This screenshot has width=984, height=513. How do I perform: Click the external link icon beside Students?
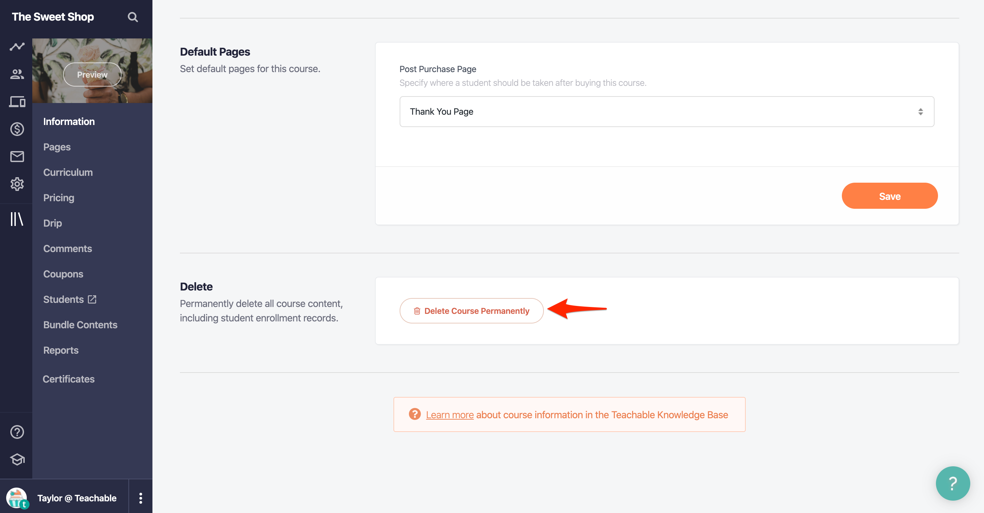tap(92, 299)
